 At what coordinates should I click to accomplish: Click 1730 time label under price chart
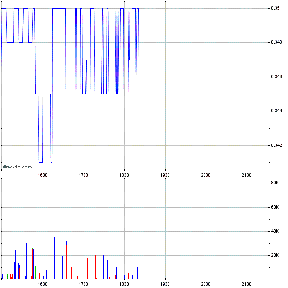tap(84, 175)
